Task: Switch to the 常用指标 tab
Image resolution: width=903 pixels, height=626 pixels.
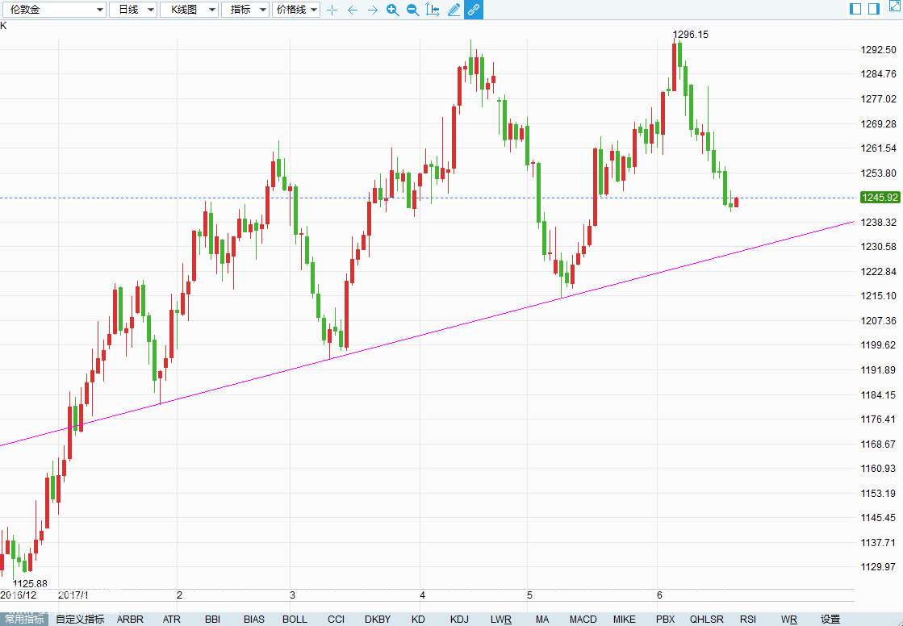Action: [x=24, y=619]
